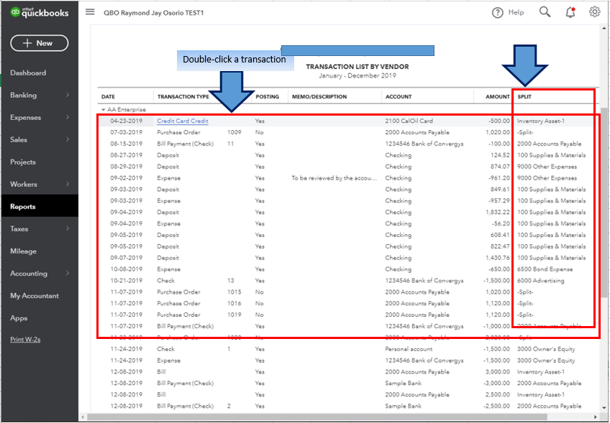The width and height of the screenshot is (610, 423).
Task: Click the New button
Action: pos(40,43)
